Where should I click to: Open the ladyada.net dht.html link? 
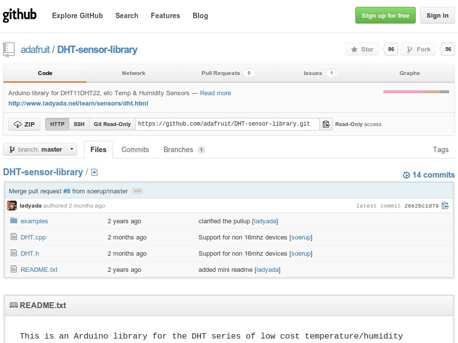[78, 103]
